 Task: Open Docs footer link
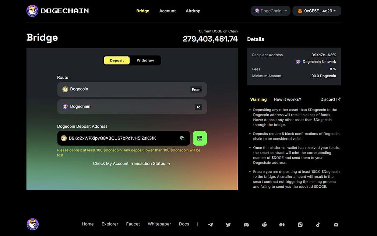[184, 224]
